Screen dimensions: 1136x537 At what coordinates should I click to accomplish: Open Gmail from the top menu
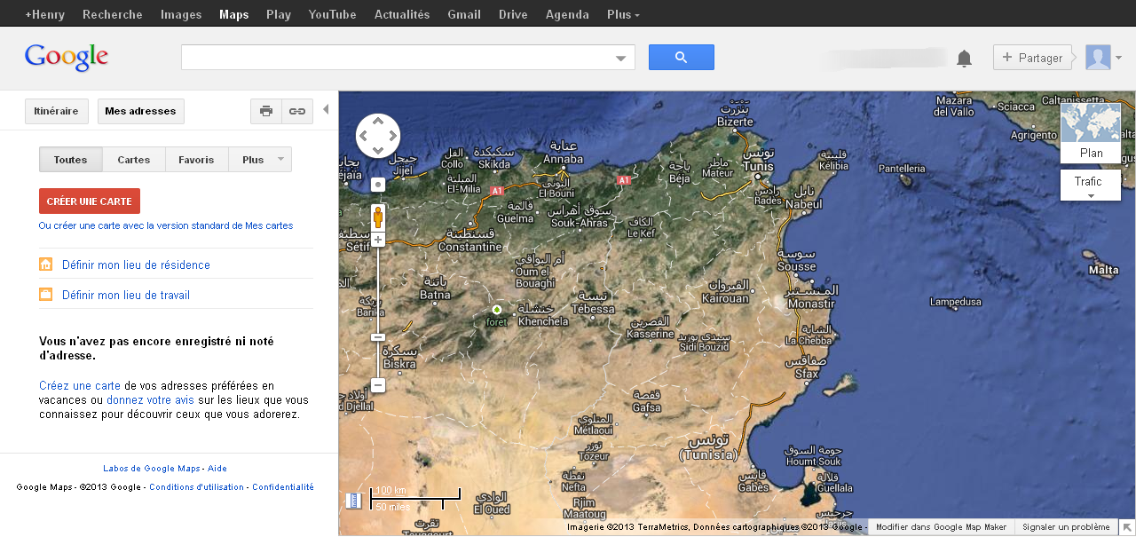point(463,14)
